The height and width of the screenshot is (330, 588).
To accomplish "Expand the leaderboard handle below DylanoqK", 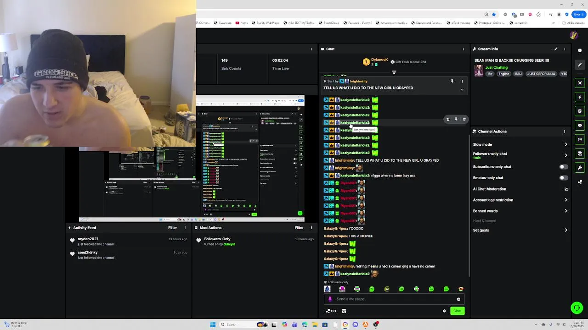I will point(394,72).
